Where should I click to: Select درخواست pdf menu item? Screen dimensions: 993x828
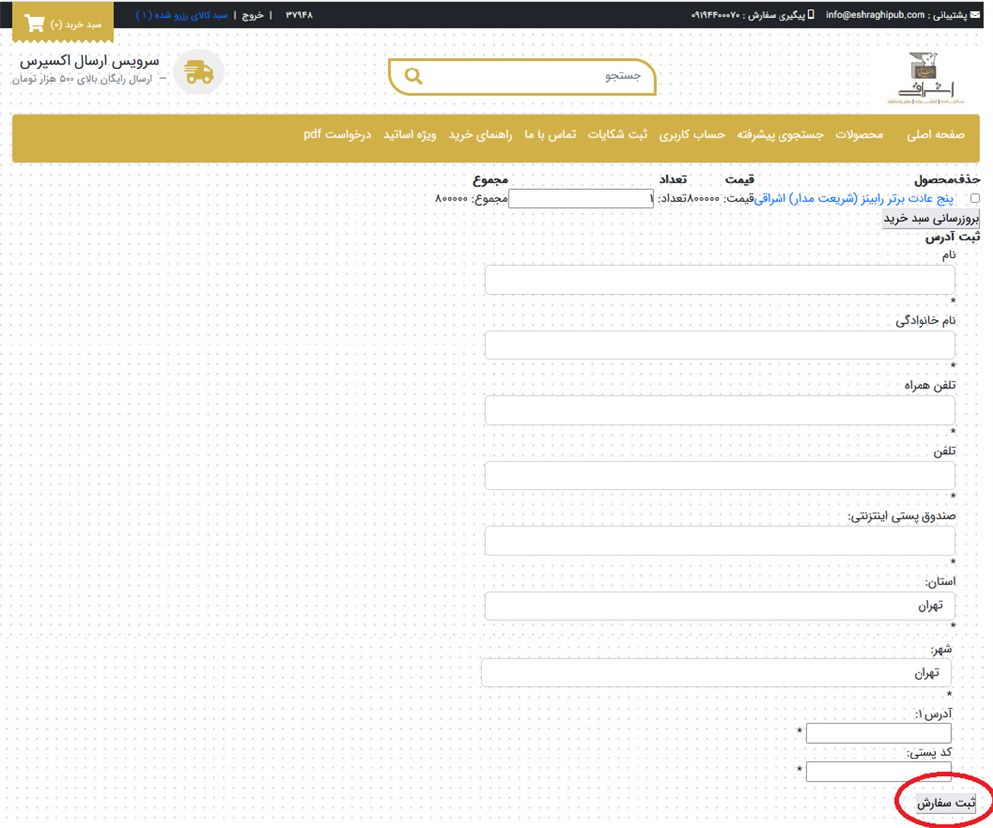tap(338, 135)
